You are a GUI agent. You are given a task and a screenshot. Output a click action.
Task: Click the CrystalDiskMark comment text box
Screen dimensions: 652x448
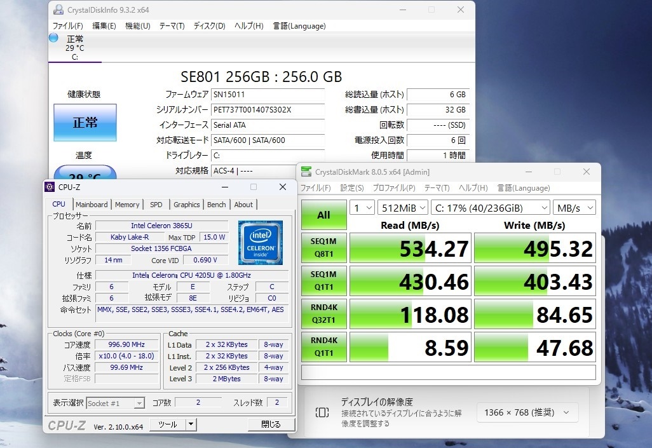pos(448,372)
